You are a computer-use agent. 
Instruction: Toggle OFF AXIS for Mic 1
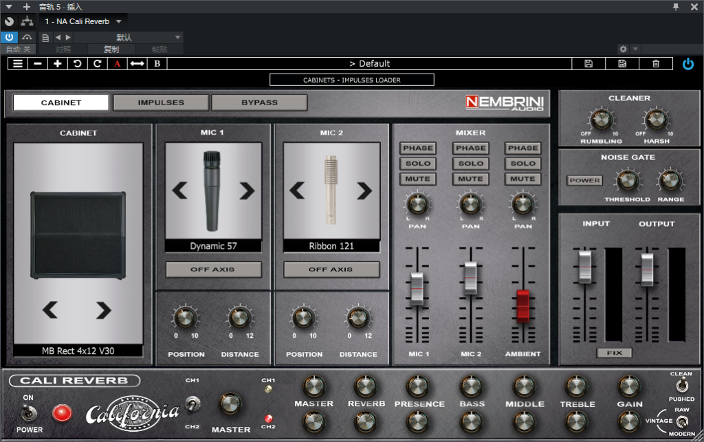pyautogui.click(x=213, y=269)
